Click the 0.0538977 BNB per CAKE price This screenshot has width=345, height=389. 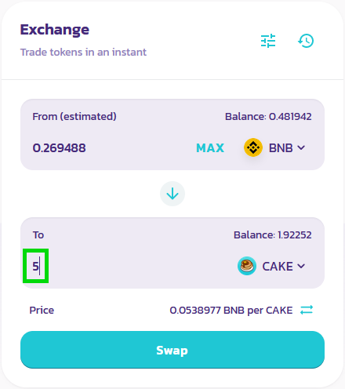click(x=231, y=311)
